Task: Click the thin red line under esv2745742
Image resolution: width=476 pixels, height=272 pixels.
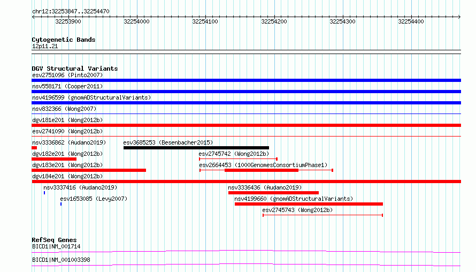Action: tap(239, 159)
